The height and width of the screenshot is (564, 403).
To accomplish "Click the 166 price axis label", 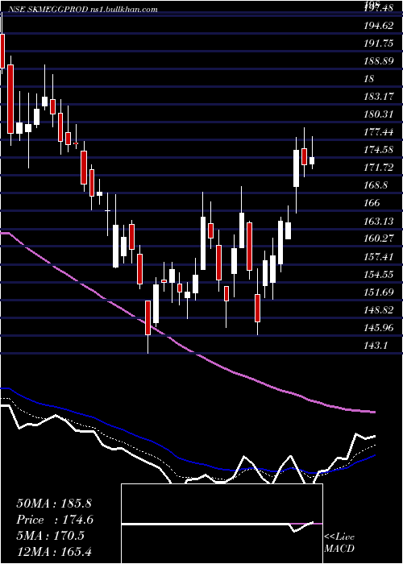I will pos(372,203).
